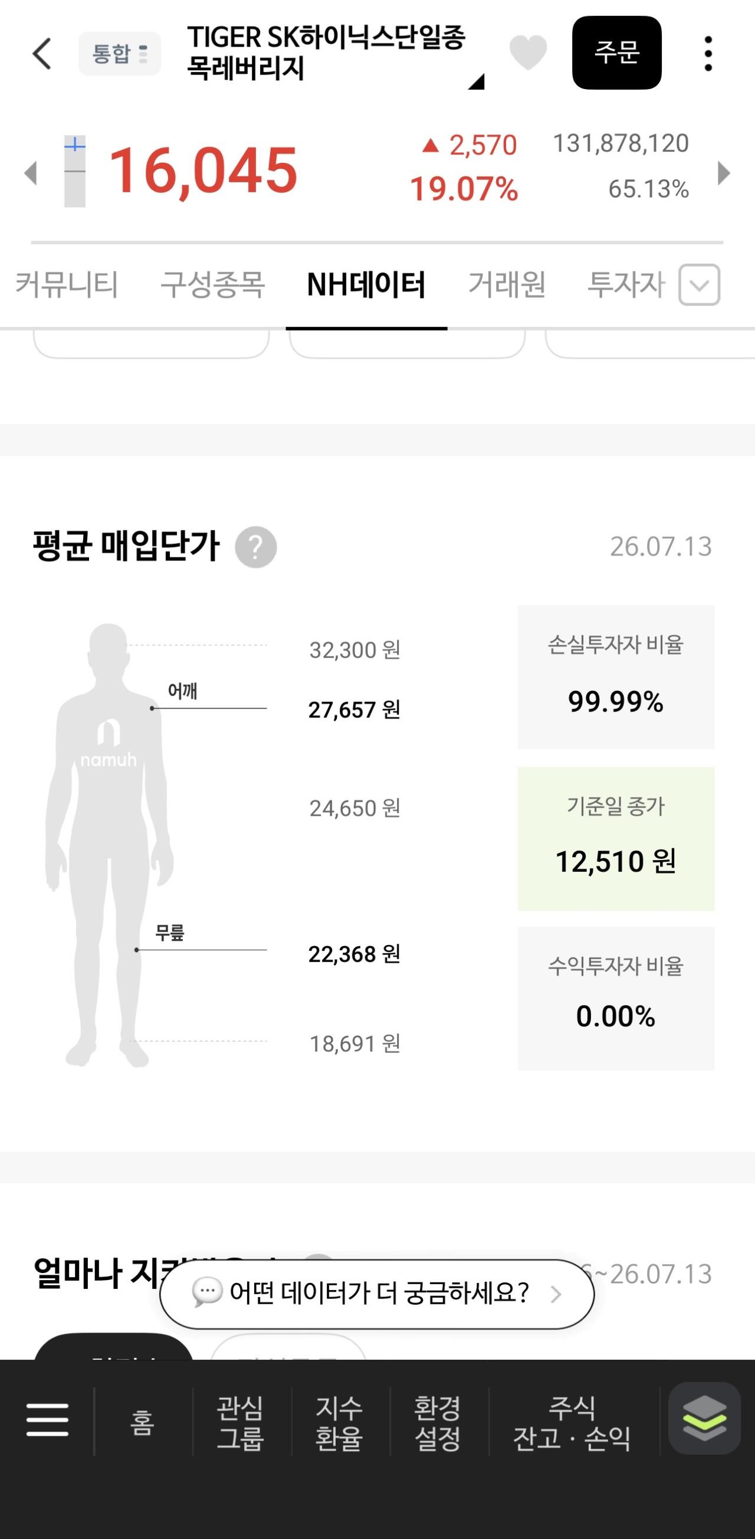The height and width of the screenshot is (1539, 755).
Task: Show previous stock with left arrow
Action: pyautogui.click(x=31, y=173)
